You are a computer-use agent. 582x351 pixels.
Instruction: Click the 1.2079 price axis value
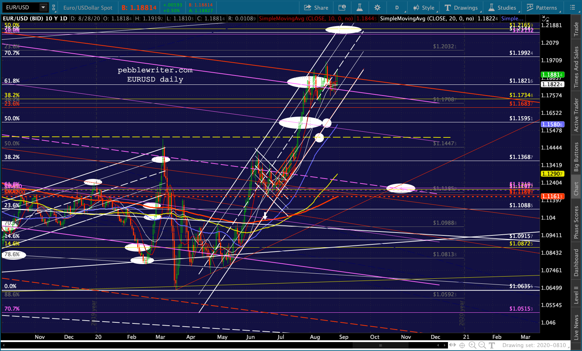[x=550, y=43]
